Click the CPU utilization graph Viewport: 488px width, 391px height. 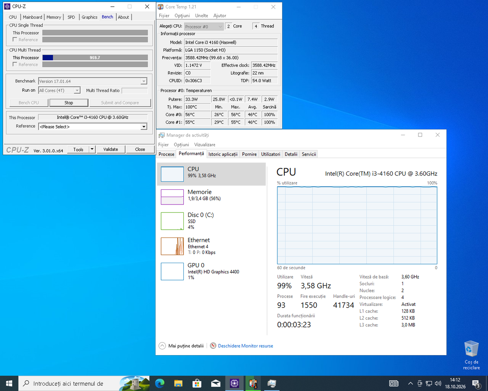pyautogui.click(x=357, y=225)
